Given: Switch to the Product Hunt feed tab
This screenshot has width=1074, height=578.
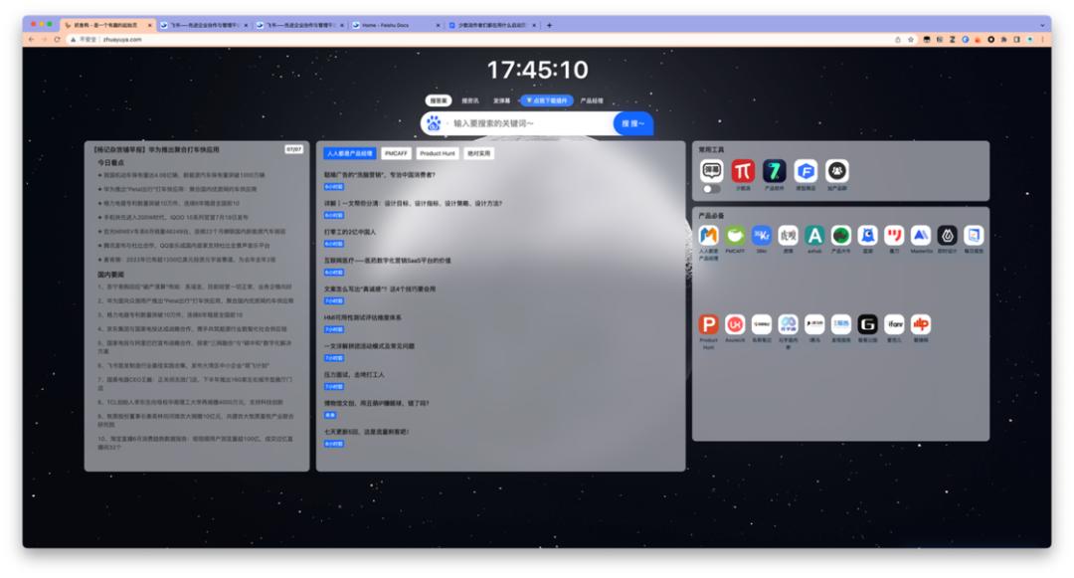Looking at the screenshot, I should pos(437,153).
